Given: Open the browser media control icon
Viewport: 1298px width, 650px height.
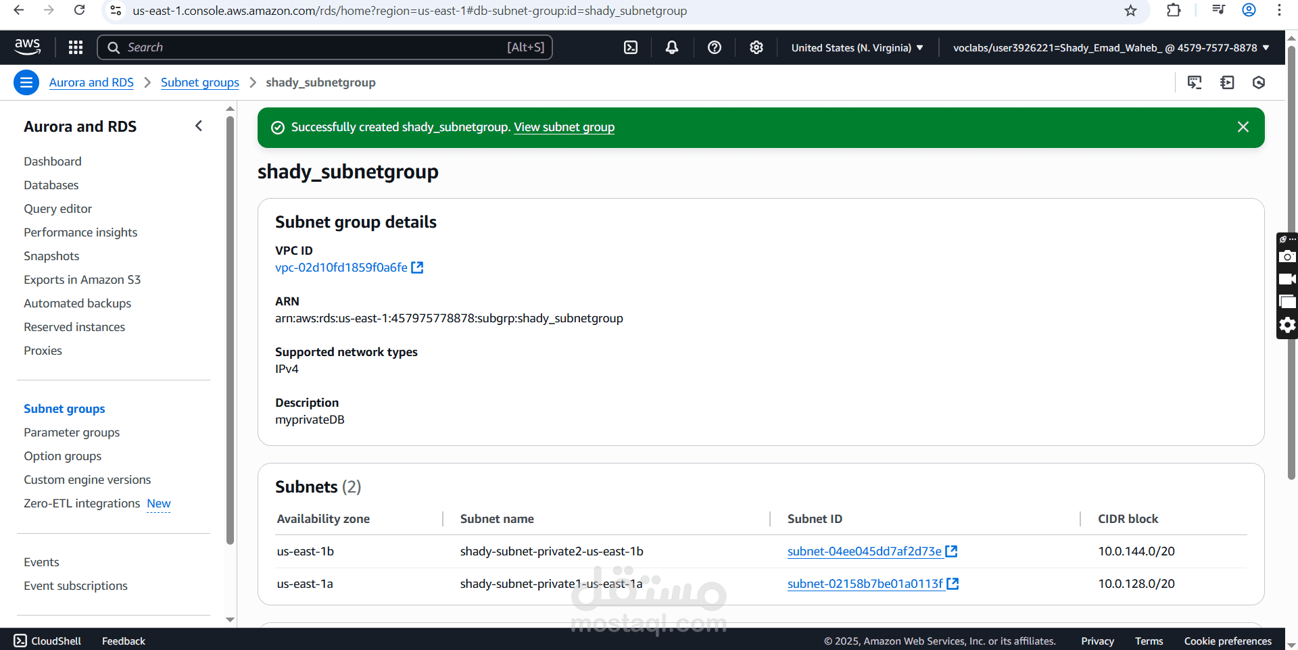Looking at the screenshot, I should click(x=1218, y=10).
